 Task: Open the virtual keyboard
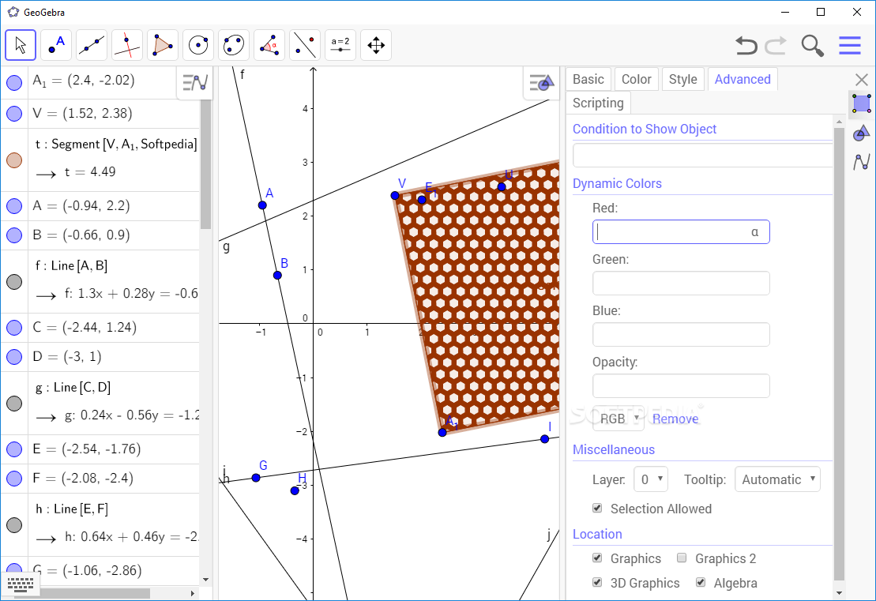point(21,584)
